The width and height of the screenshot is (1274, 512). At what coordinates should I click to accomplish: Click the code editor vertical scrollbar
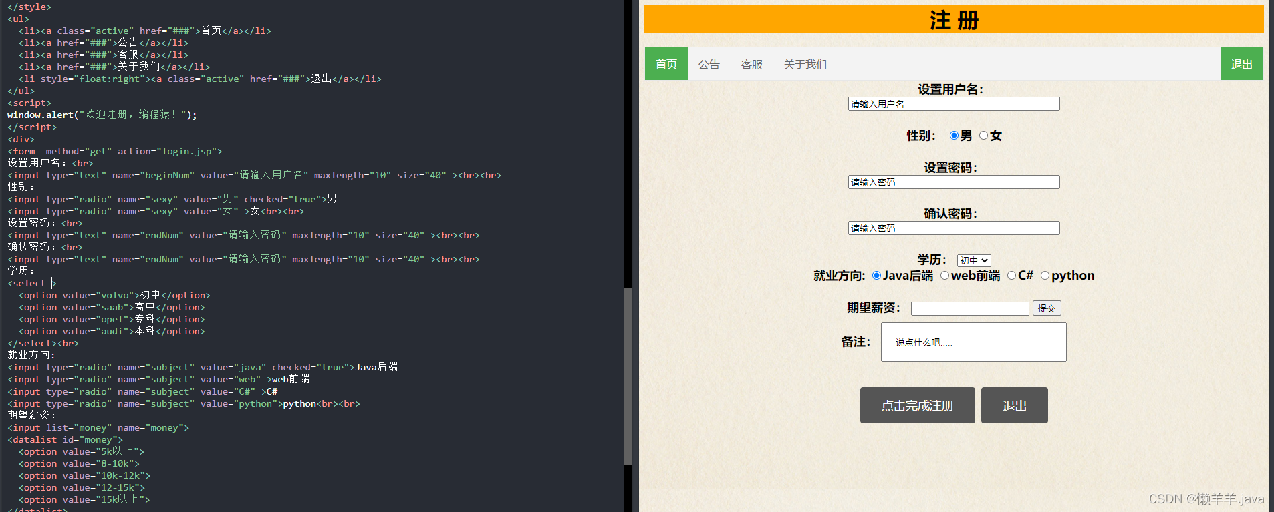pyautogui.click(x=628, y=376)
